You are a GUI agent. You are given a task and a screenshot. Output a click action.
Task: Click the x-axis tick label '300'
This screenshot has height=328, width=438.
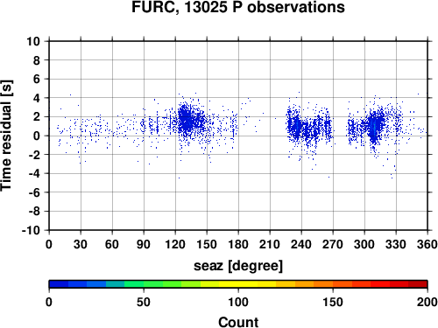pyautogui.click(x=364, y=244)
